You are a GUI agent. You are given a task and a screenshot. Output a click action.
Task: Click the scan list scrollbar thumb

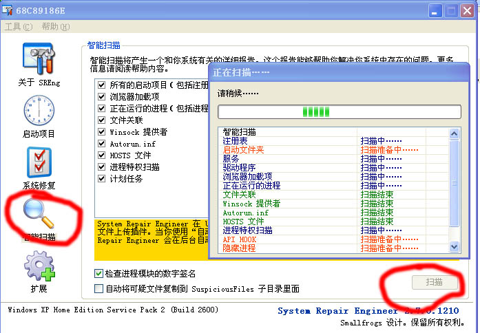(x=454, y=183)
